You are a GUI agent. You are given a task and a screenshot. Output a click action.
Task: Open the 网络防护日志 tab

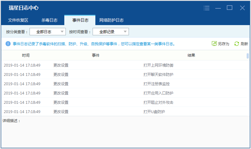pos(112,20)
